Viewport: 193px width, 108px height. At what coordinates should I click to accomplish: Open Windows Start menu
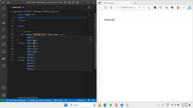[x=66, y=105]
